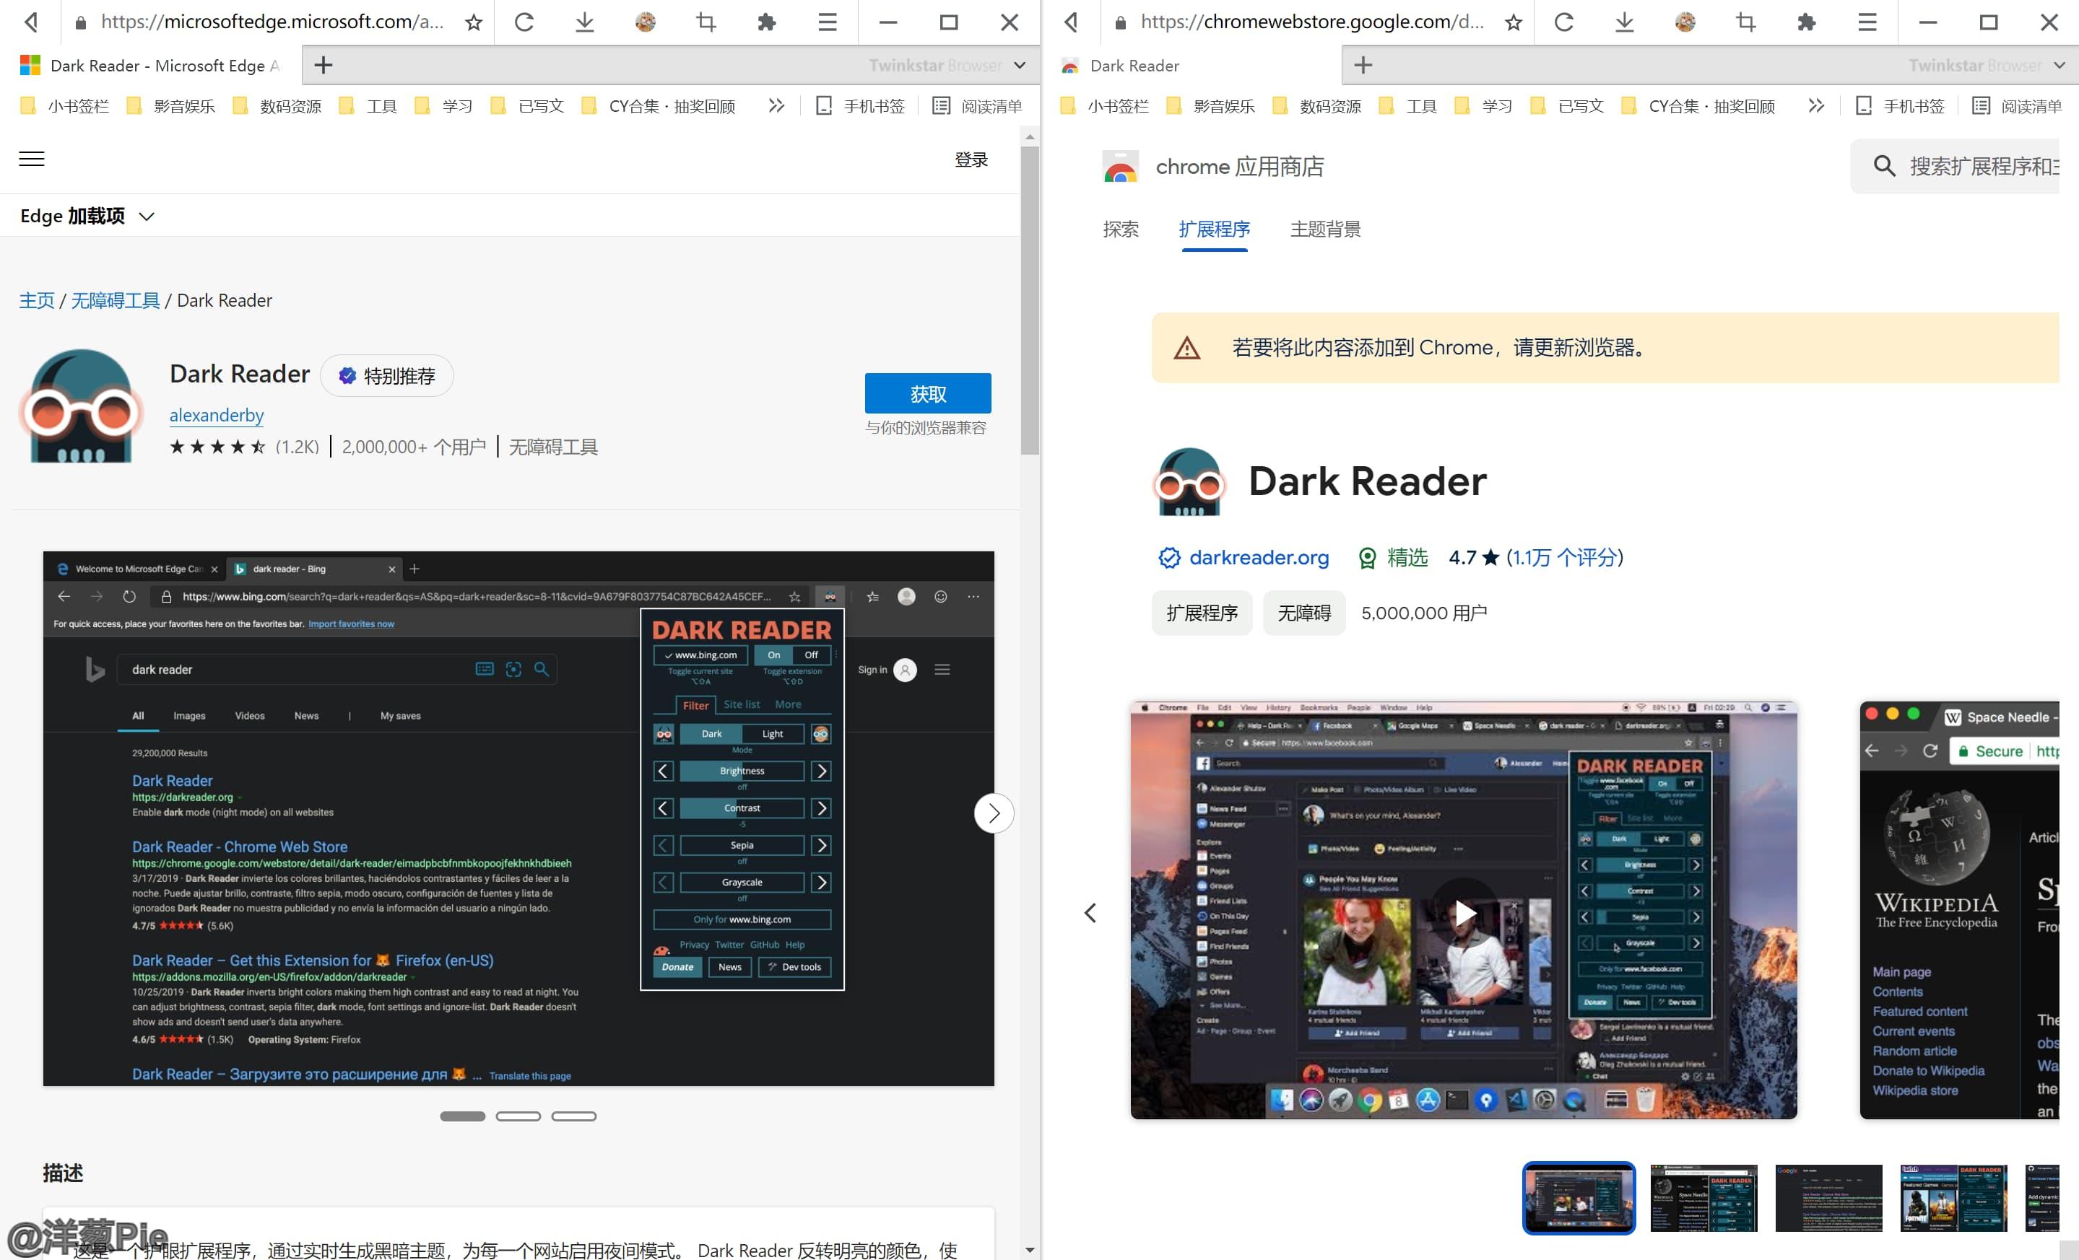Screen dimensions: 2079x1260
Task: Click the bookmarks overflow chevron on the bookmarks bar
Action: click(776, 105)
